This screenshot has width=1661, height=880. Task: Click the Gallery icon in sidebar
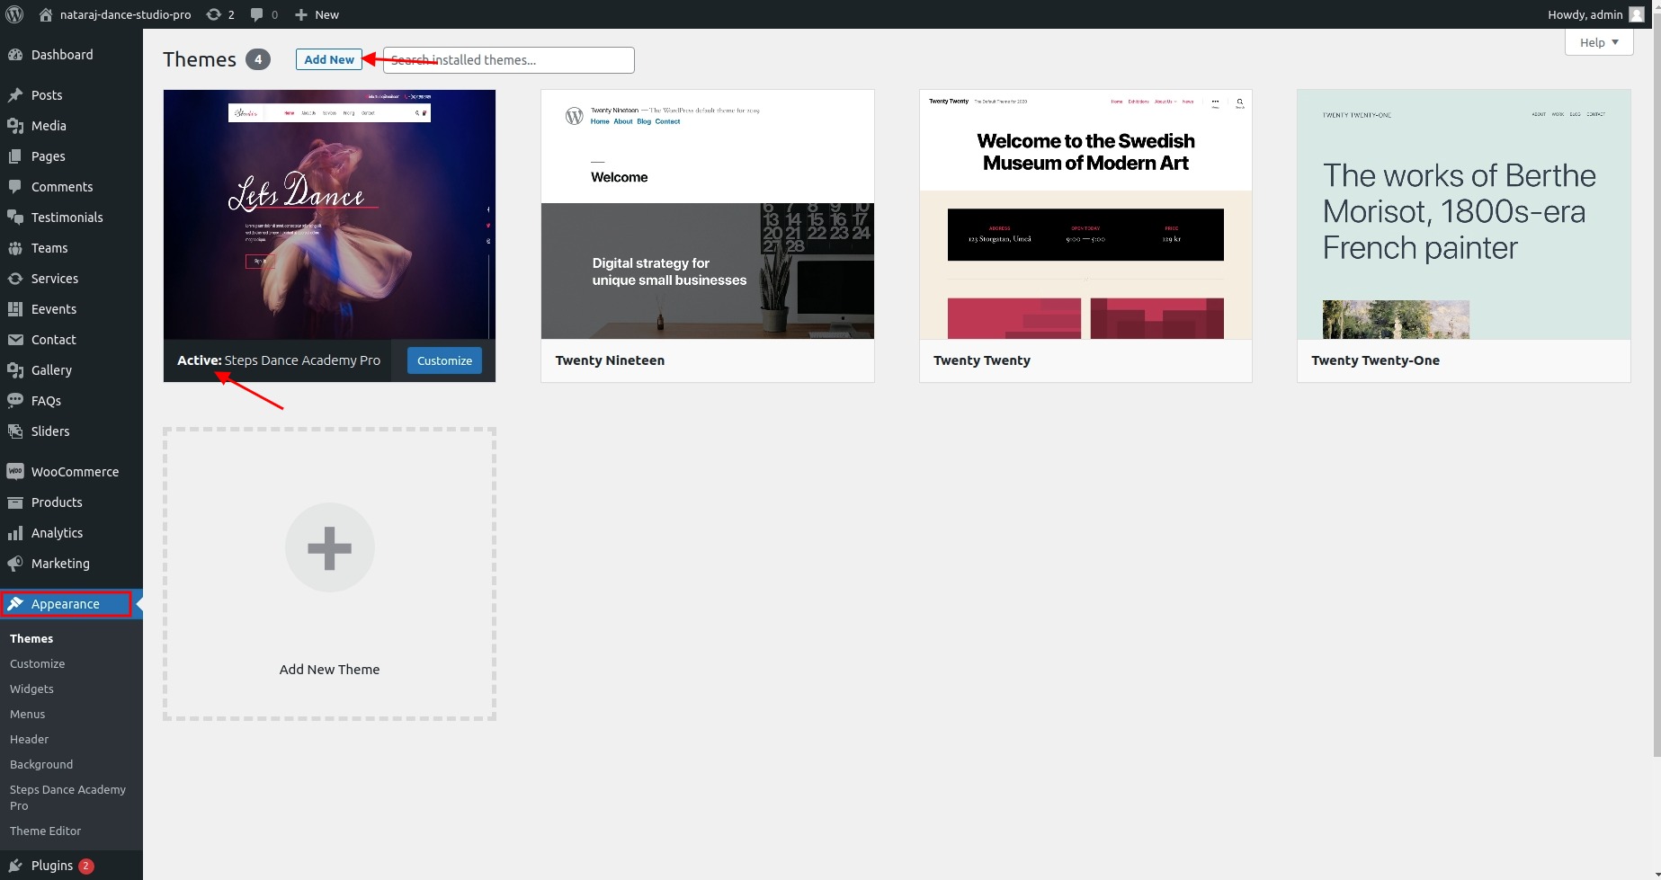(x=15, y=370)
